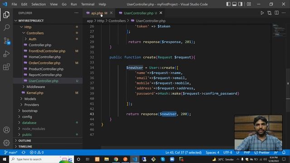Image resolution: width=290 pixels, height=163 pixels.
Task: Open the Extensions view
Action: tap(6, 67)
